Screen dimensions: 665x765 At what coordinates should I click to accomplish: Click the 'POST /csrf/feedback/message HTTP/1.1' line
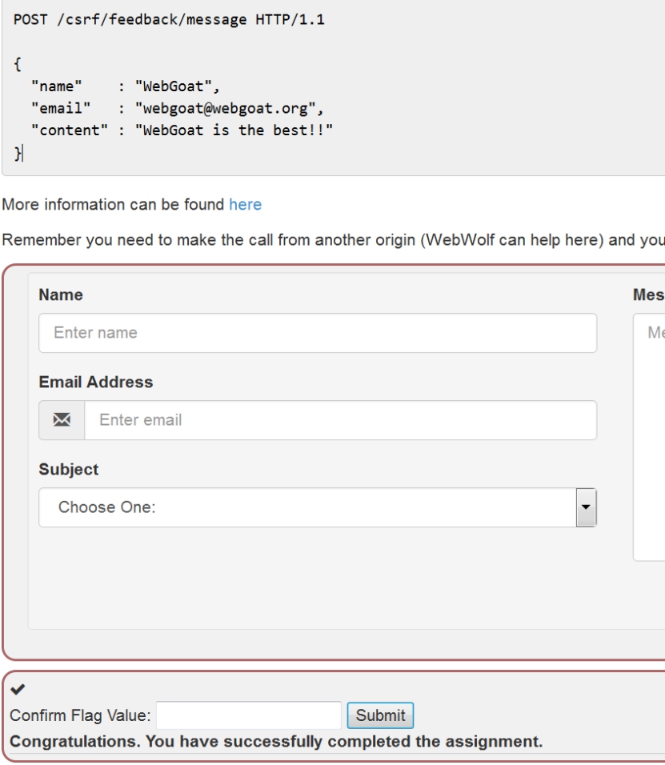(x=169, y=19)
